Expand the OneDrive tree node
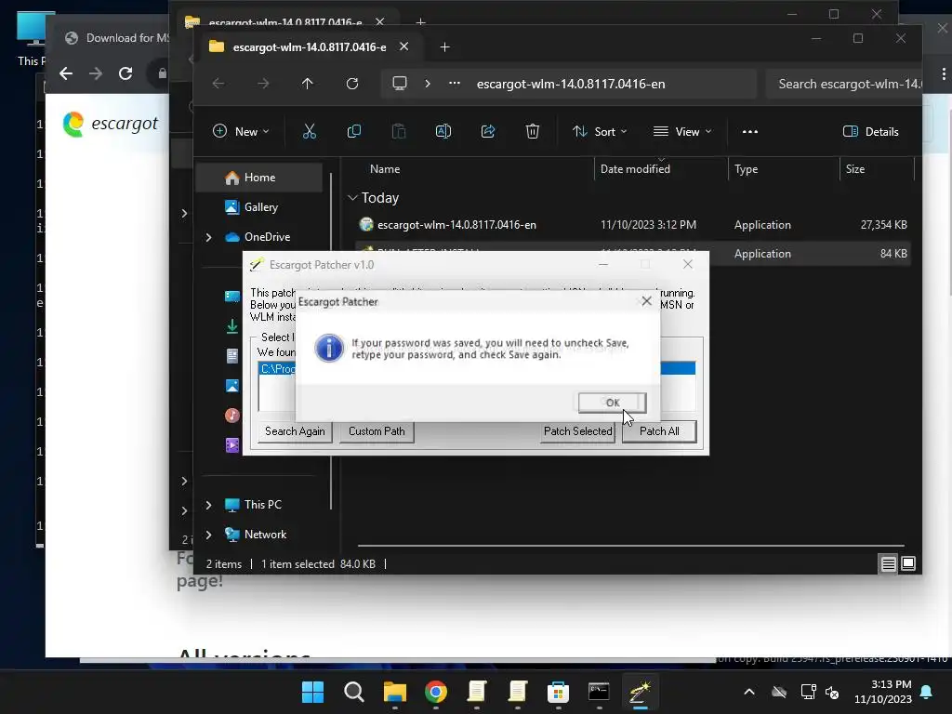Screen dimensions: 952x714 click(x=208, y=237)
